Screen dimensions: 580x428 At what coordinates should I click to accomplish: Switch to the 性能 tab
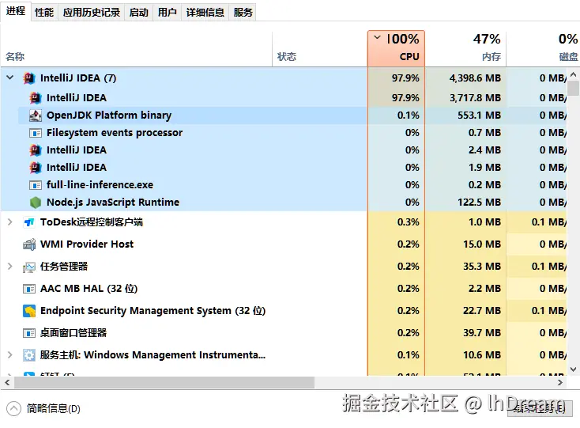[x=44, y=13]
